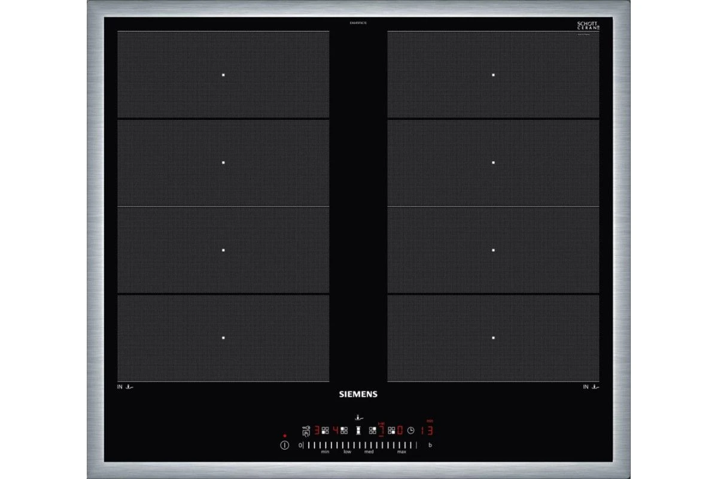Tap the induction symbol beside the right 'IN'
Viewport: 718px width, 479px height.
595,387
